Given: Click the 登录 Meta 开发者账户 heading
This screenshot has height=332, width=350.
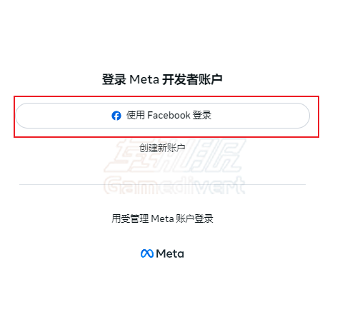Looking at the screenshot, I should [162, 79].
